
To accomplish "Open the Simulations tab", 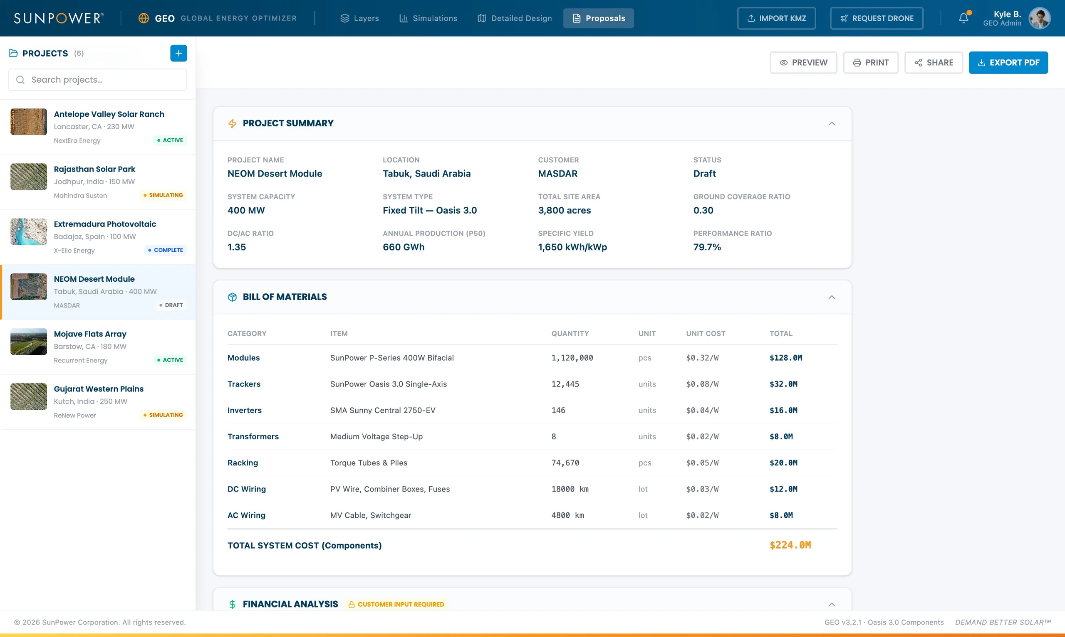I will click(x=428, y=18).
